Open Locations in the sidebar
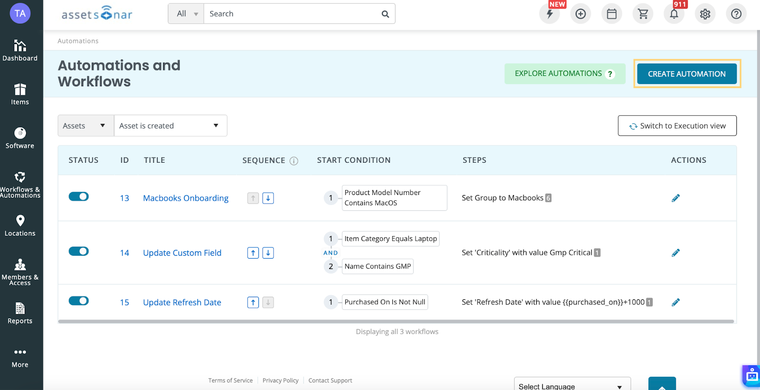The width and height of the screenshot is (760, 390). [x=20, y=226]
